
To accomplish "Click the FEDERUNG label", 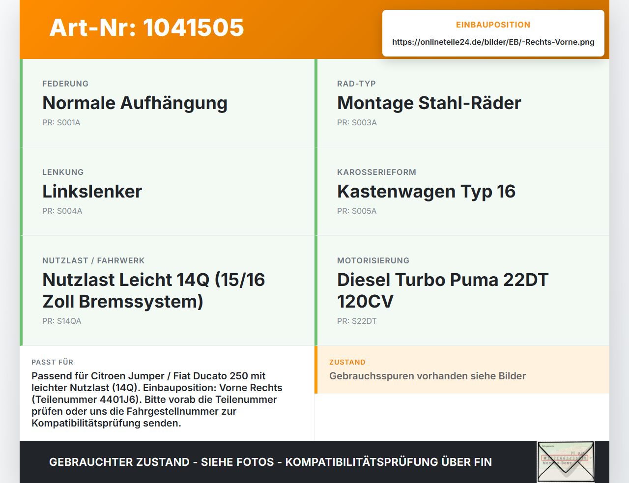I will pyautogui.click(x=65, y=84).
